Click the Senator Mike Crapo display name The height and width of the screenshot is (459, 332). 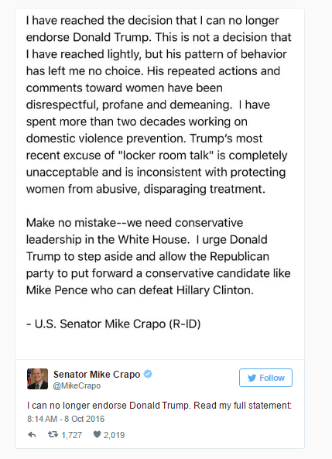point(97,375)
